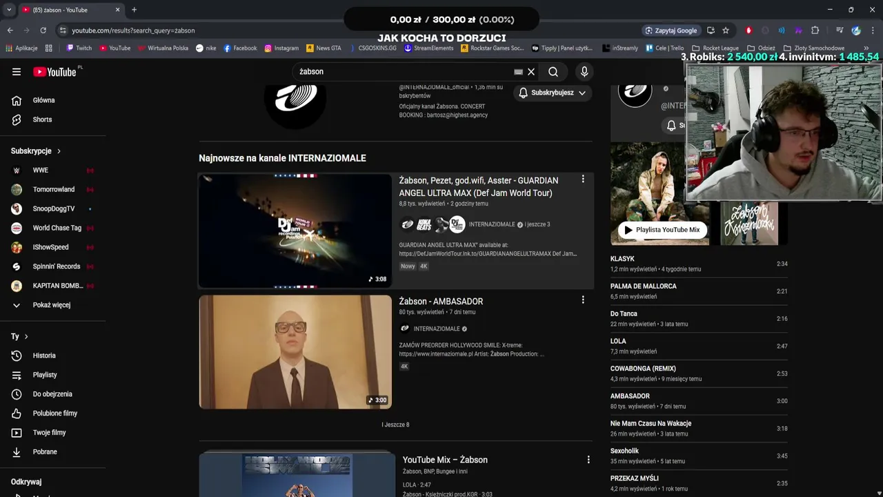Click the Playlista YouTube Mix button

(662, 230)
